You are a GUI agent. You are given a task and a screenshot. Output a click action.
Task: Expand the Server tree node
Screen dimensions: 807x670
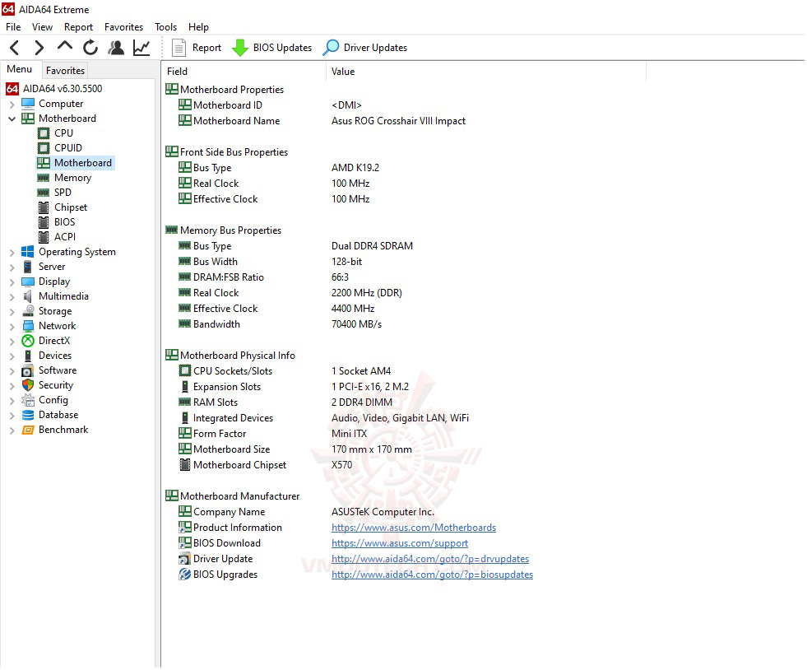[12, 268]
